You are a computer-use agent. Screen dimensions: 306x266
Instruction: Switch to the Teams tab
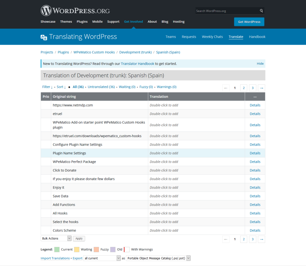171,37
